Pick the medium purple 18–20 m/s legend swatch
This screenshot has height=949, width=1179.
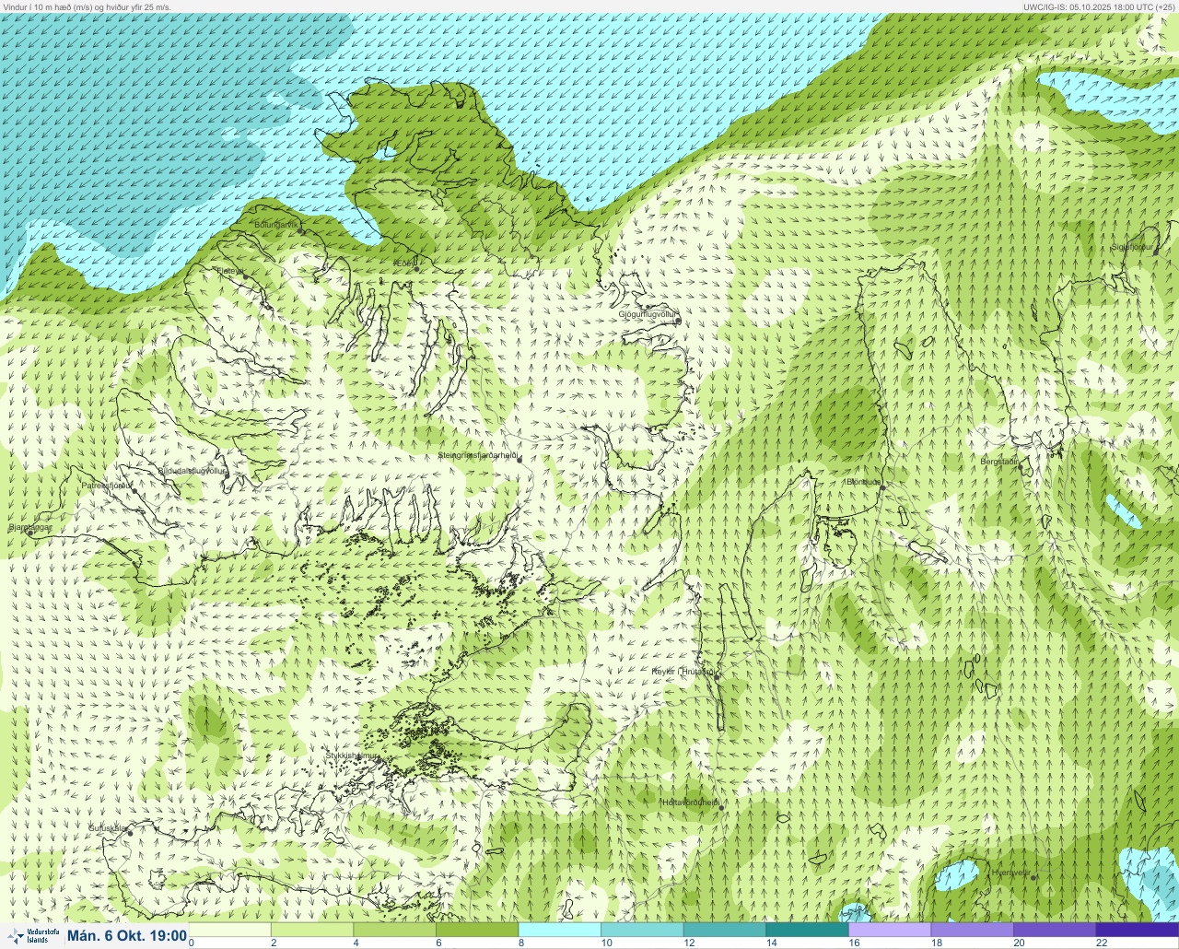pos(972,930)
